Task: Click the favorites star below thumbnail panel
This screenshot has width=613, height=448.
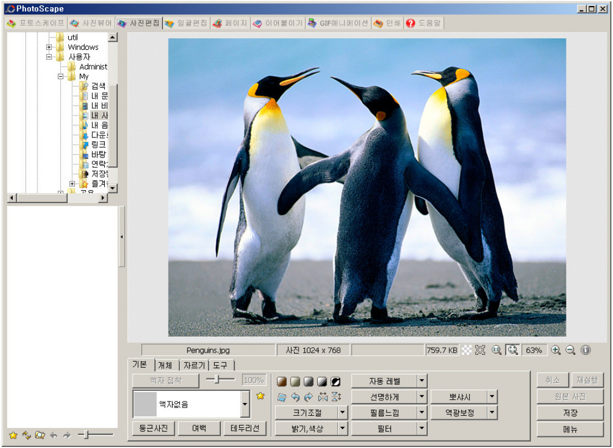Action: coord(13,435)
